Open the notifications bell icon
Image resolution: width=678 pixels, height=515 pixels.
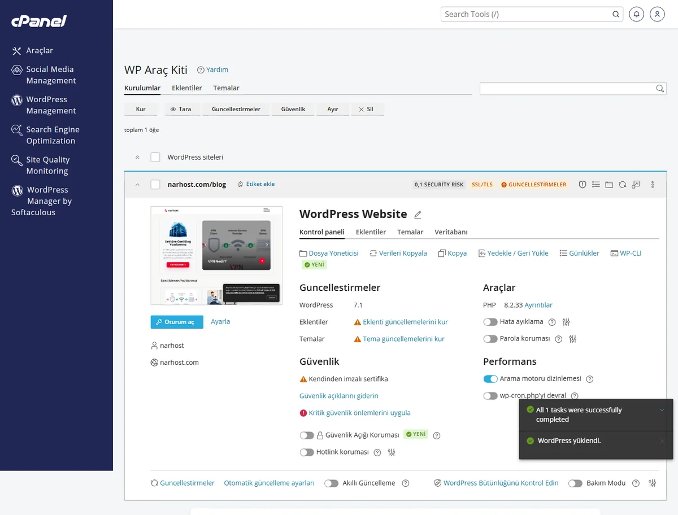637,14
